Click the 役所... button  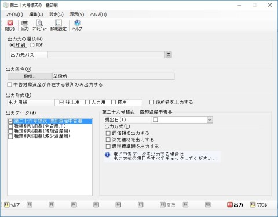tap(30, 76)
